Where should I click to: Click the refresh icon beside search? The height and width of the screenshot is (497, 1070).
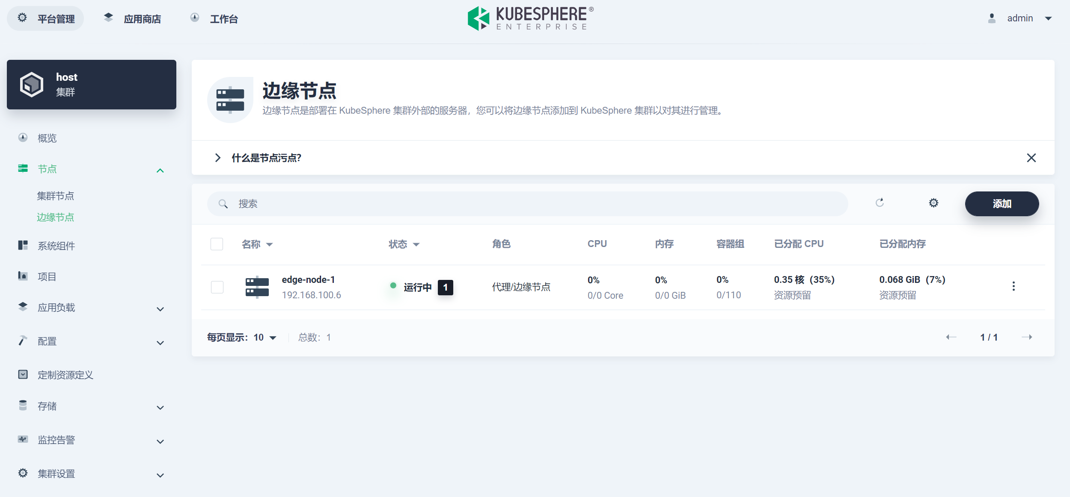point(880,203)
